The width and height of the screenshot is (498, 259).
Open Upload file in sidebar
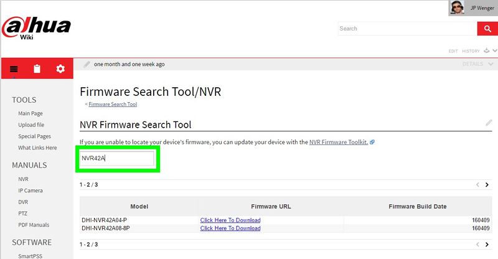[31, 125]
